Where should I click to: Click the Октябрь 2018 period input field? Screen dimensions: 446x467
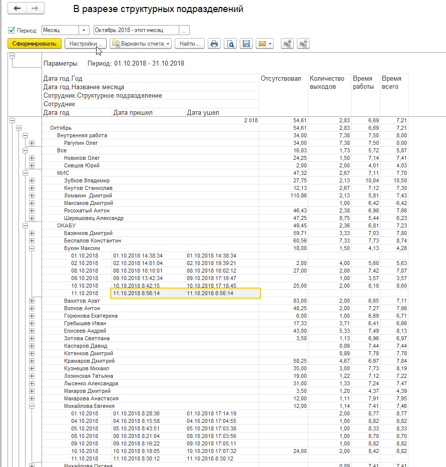[135, 31]
